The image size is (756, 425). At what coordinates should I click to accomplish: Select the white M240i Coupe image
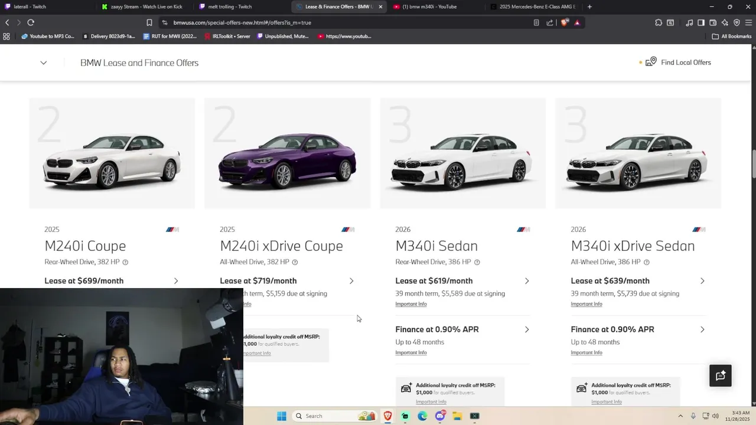(x=112, y=153)
